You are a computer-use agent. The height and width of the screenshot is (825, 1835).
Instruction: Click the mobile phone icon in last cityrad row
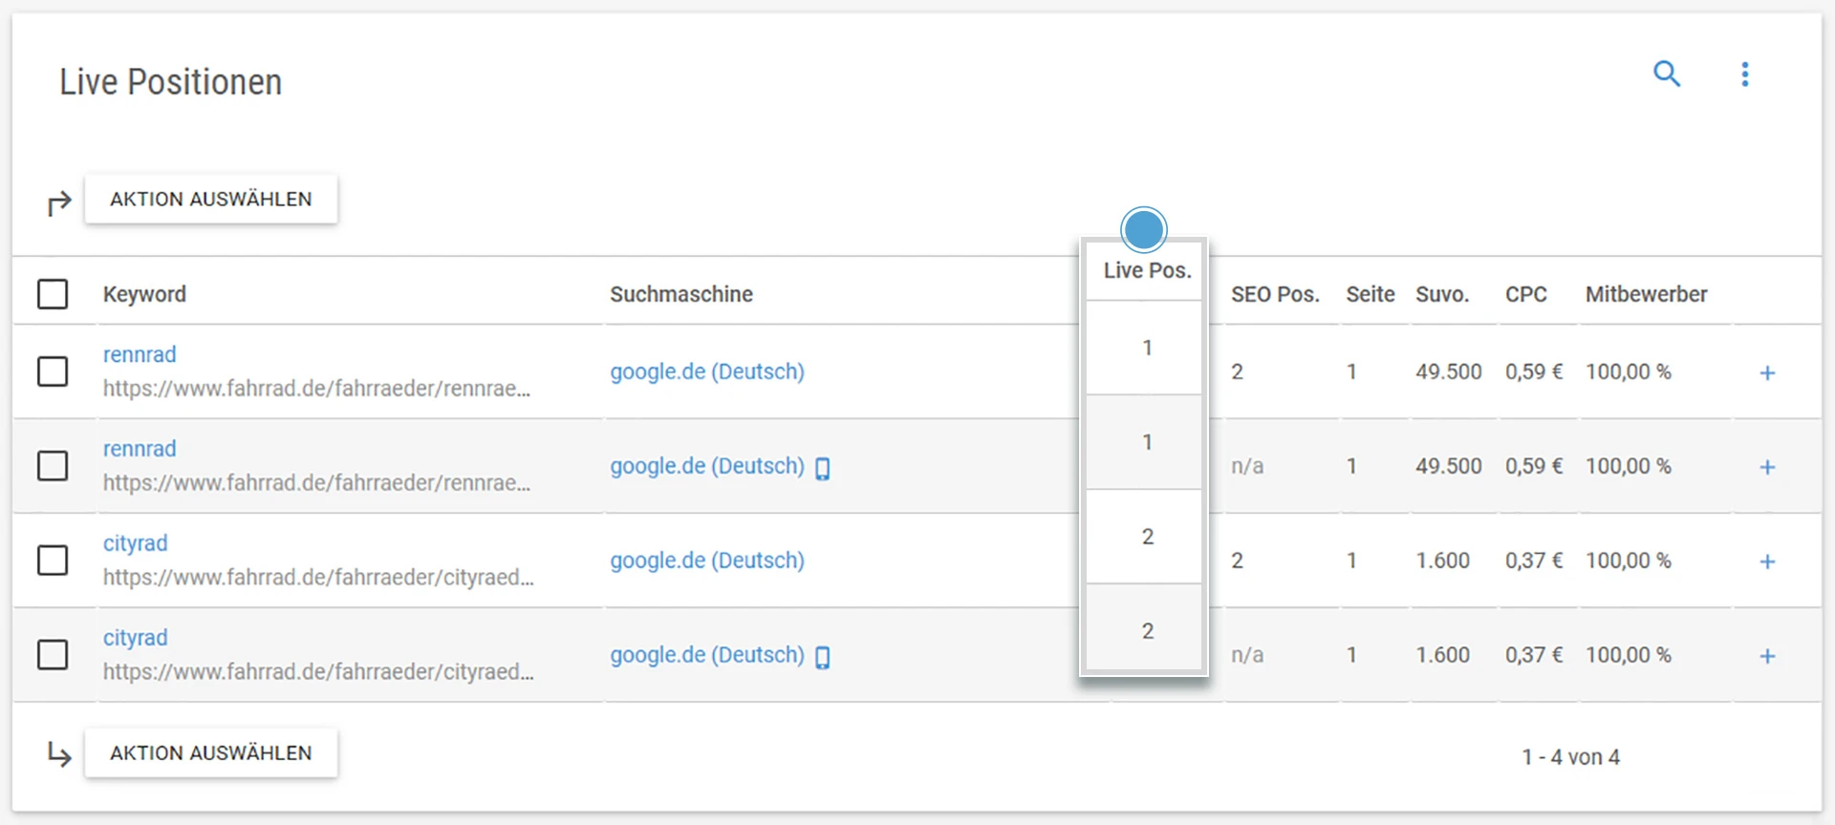[822, 657]
